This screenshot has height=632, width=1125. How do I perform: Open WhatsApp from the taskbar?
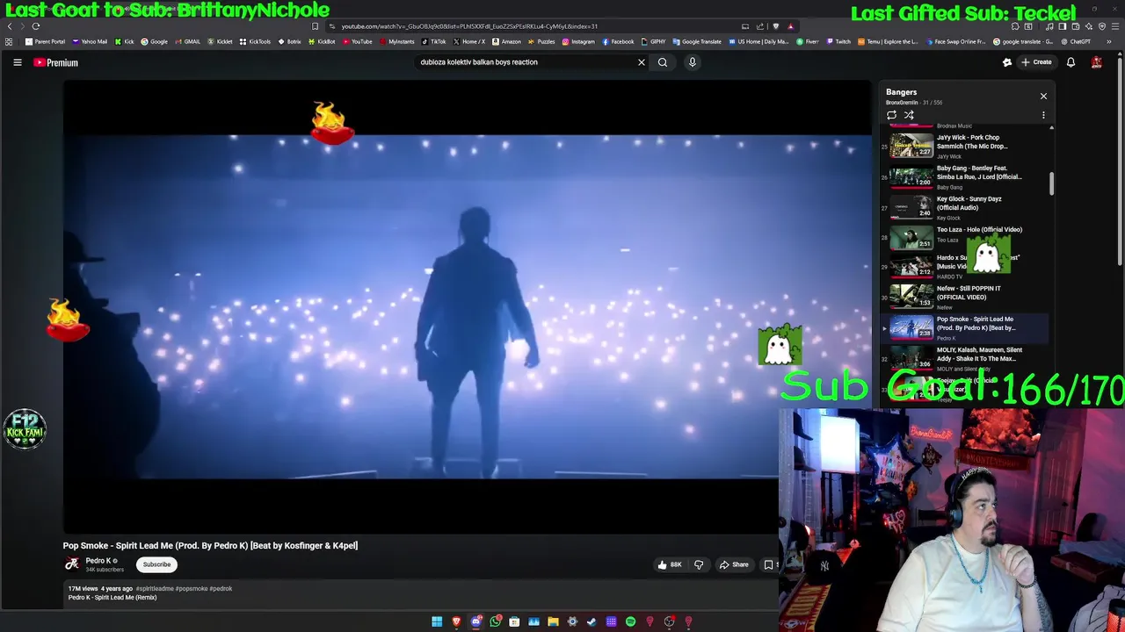tap(495, 621)
